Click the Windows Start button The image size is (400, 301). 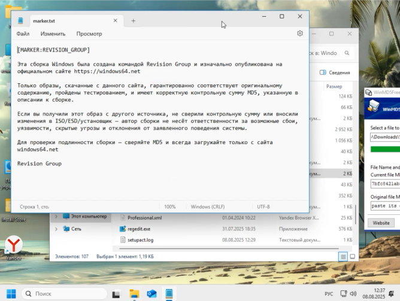click(x=11, y=293)
